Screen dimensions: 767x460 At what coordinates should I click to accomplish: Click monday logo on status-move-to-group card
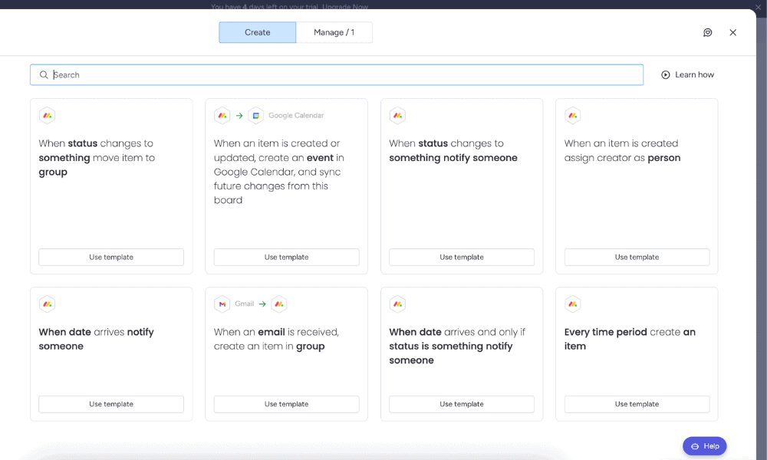[47, 116]
